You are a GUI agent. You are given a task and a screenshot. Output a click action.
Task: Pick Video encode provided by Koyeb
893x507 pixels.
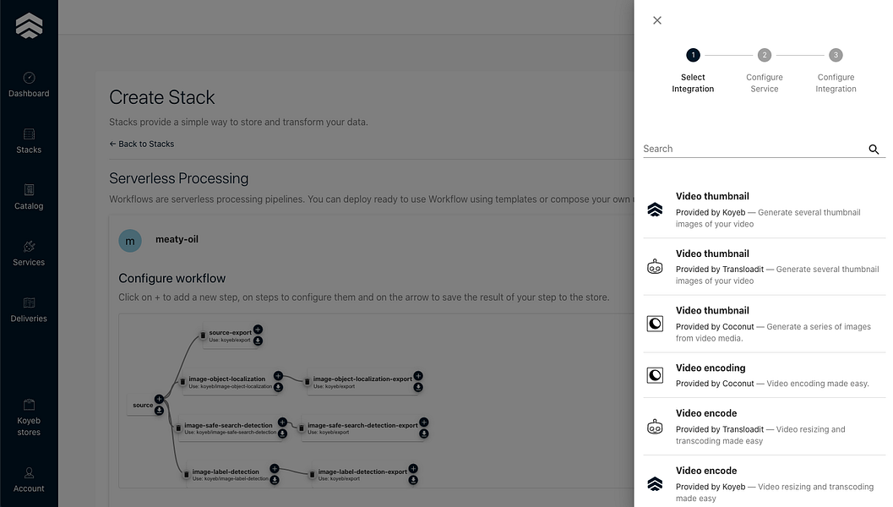pyautogui.click(x=764, y=483)
